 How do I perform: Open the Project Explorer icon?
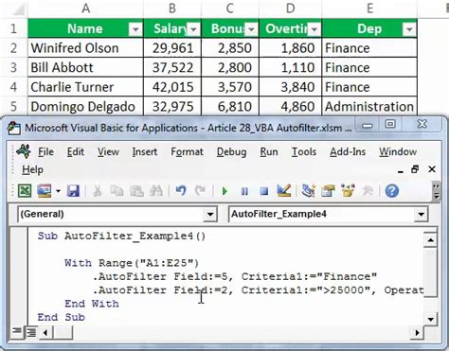pos(309,191)
